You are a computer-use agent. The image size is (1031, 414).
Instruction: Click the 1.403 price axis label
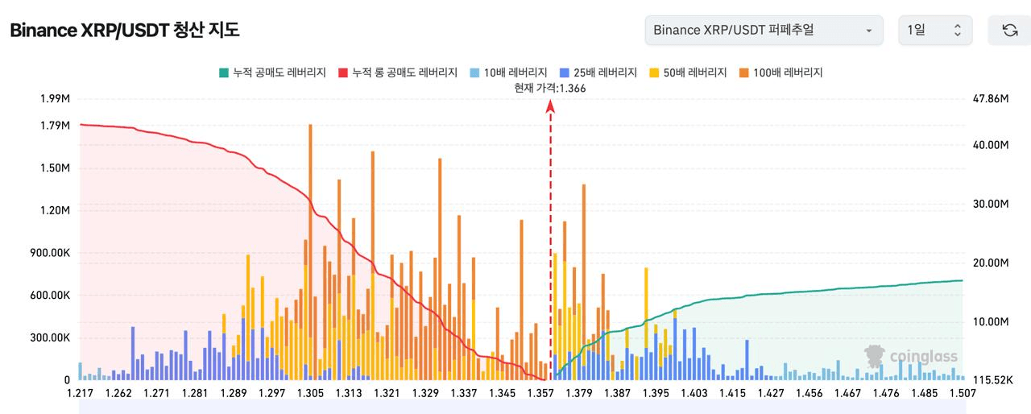(694, 393)
